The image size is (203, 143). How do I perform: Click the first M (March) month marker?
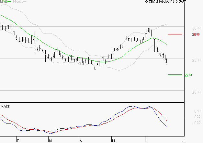[50, 141]
